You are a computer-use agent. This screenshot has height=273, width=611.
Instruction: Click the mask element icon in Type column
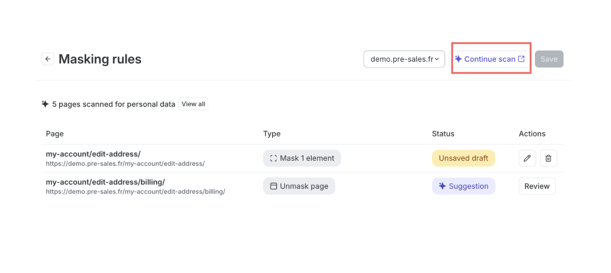[x=274, y=158]
